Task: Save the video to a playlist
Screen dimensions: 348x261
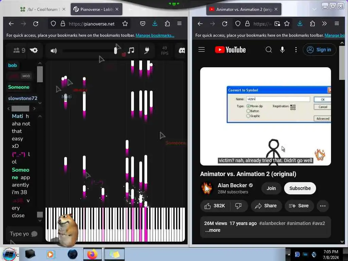Action: point(299,206)
